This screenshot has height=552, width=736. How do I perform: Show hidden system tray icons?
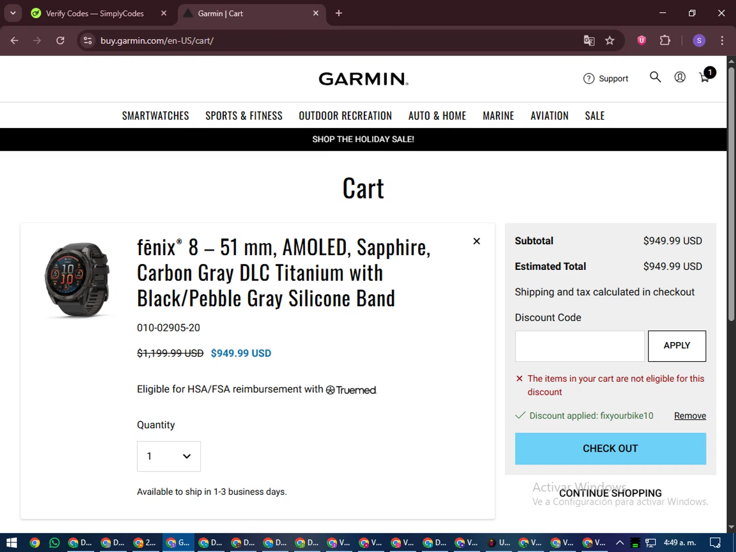pyautogui.click(x=620, y=543)
